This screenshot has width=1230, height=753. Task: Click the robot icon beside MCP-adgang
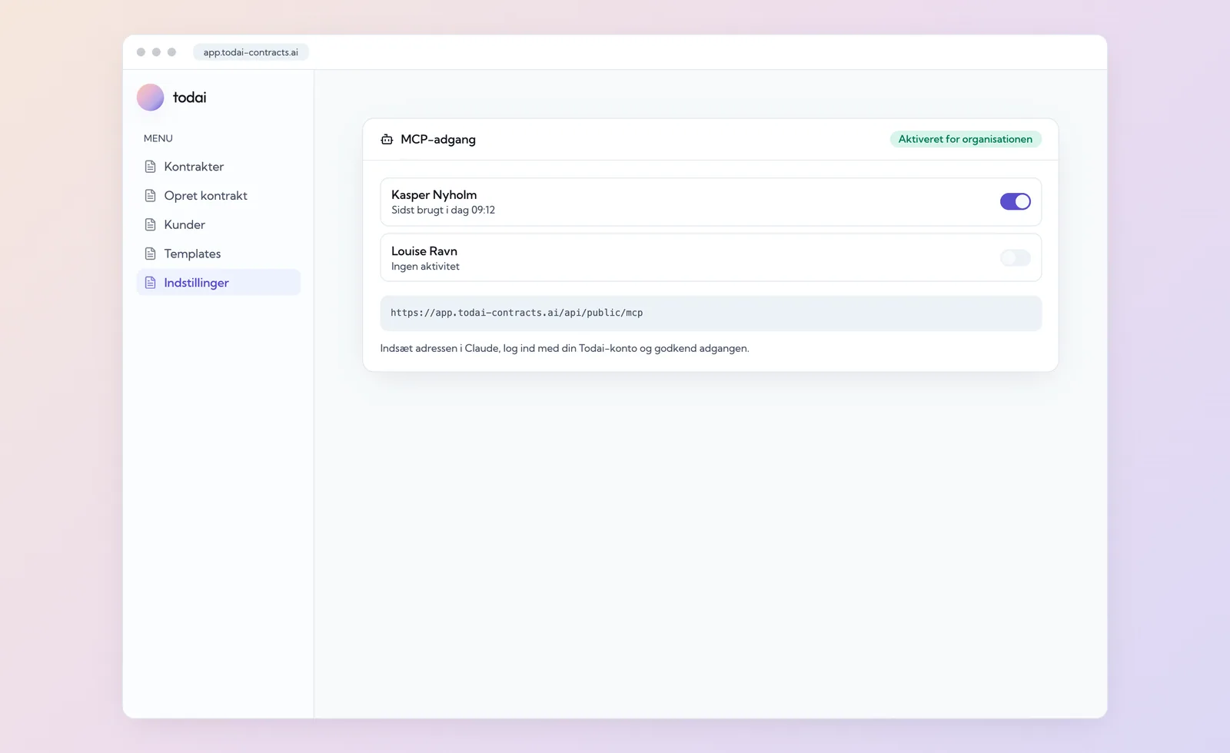tap(387, 139)
